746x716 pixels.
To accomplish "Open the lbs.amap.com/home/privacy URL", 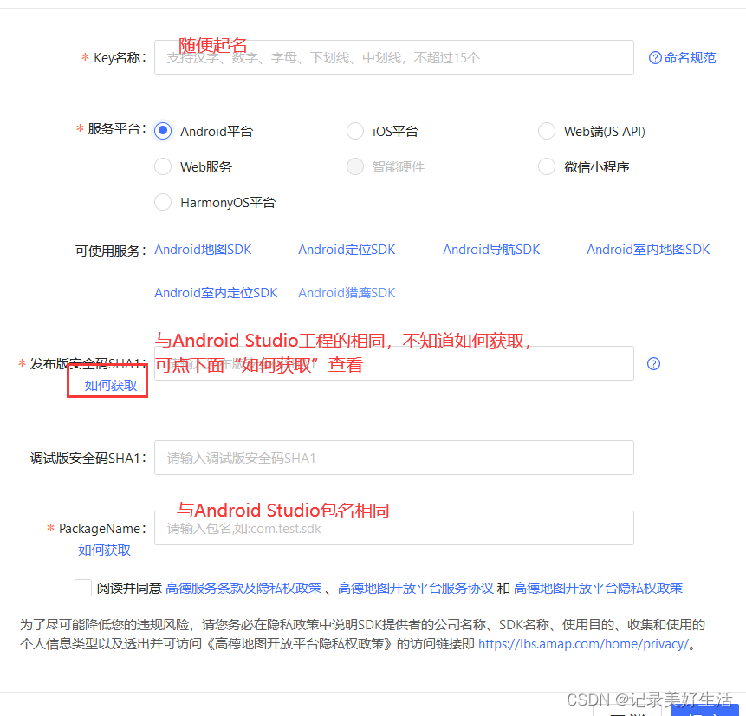I will (x=583, y=644).
